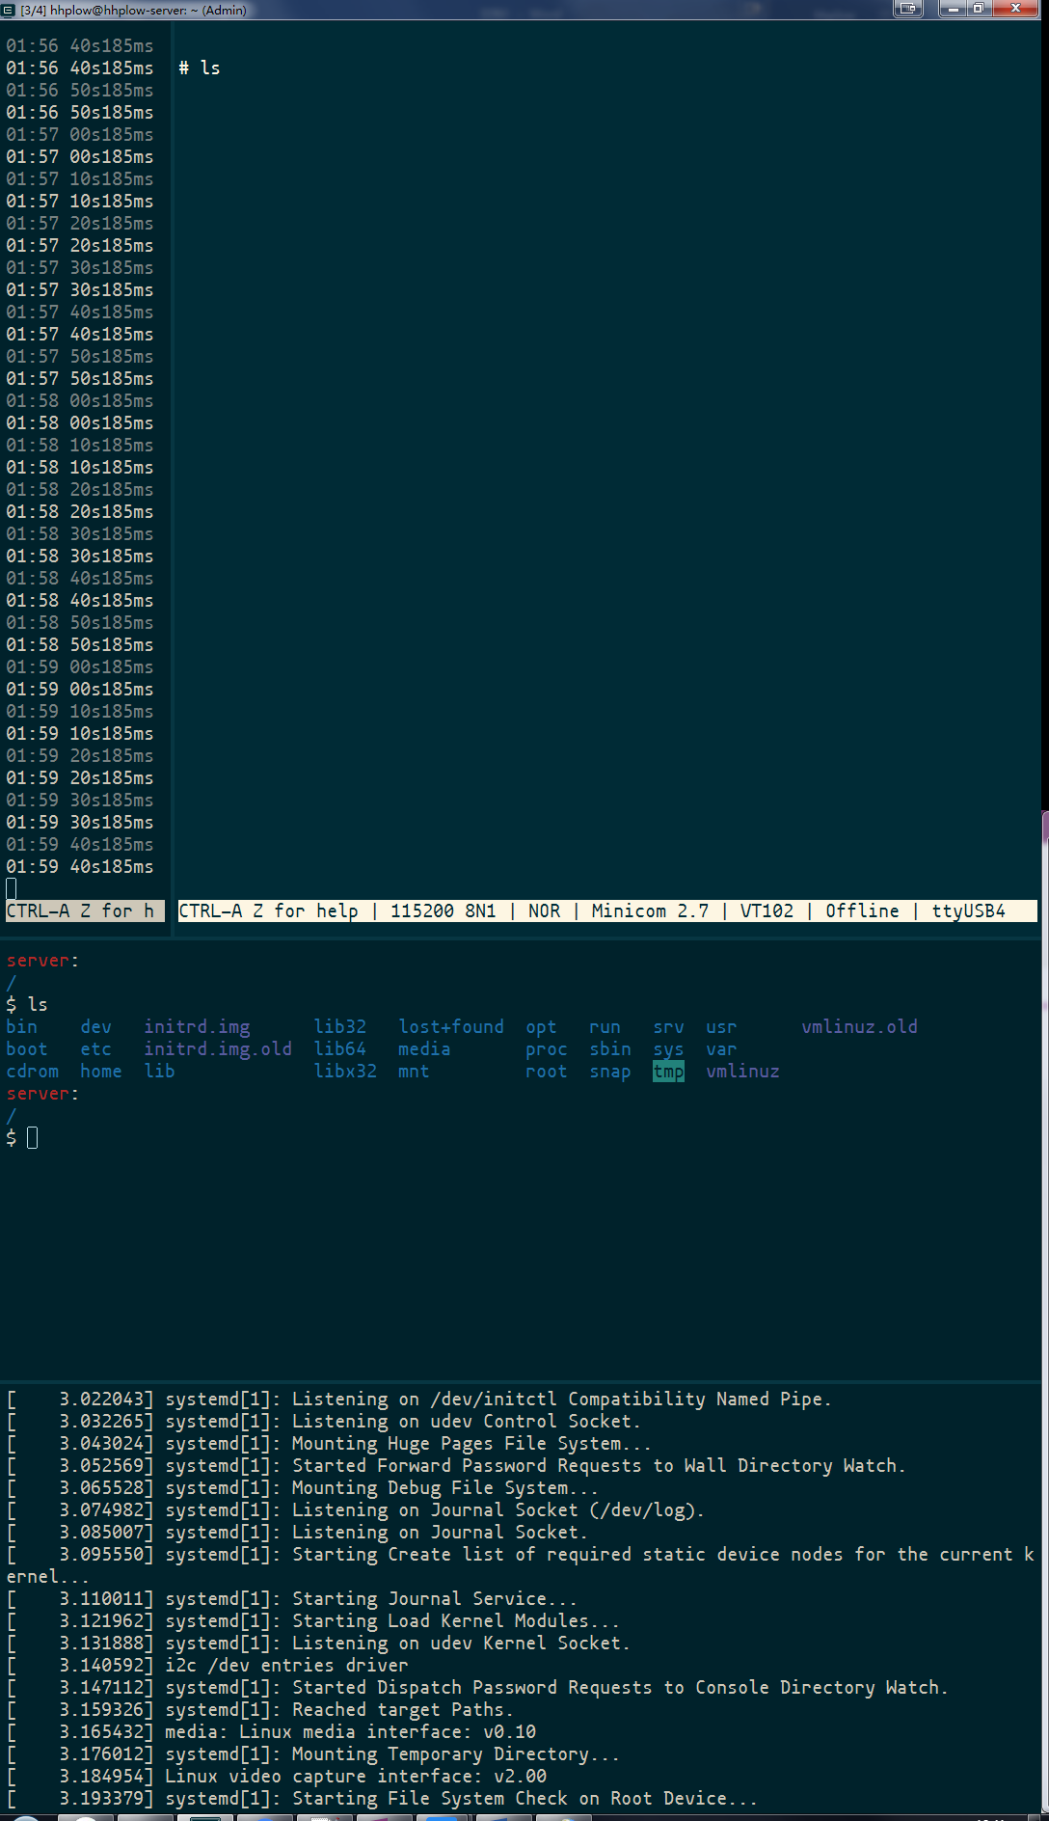Minimize the terminal window
This screenshot has height=1821, width=1049.
pyautogui.click(x=954, y=9)
